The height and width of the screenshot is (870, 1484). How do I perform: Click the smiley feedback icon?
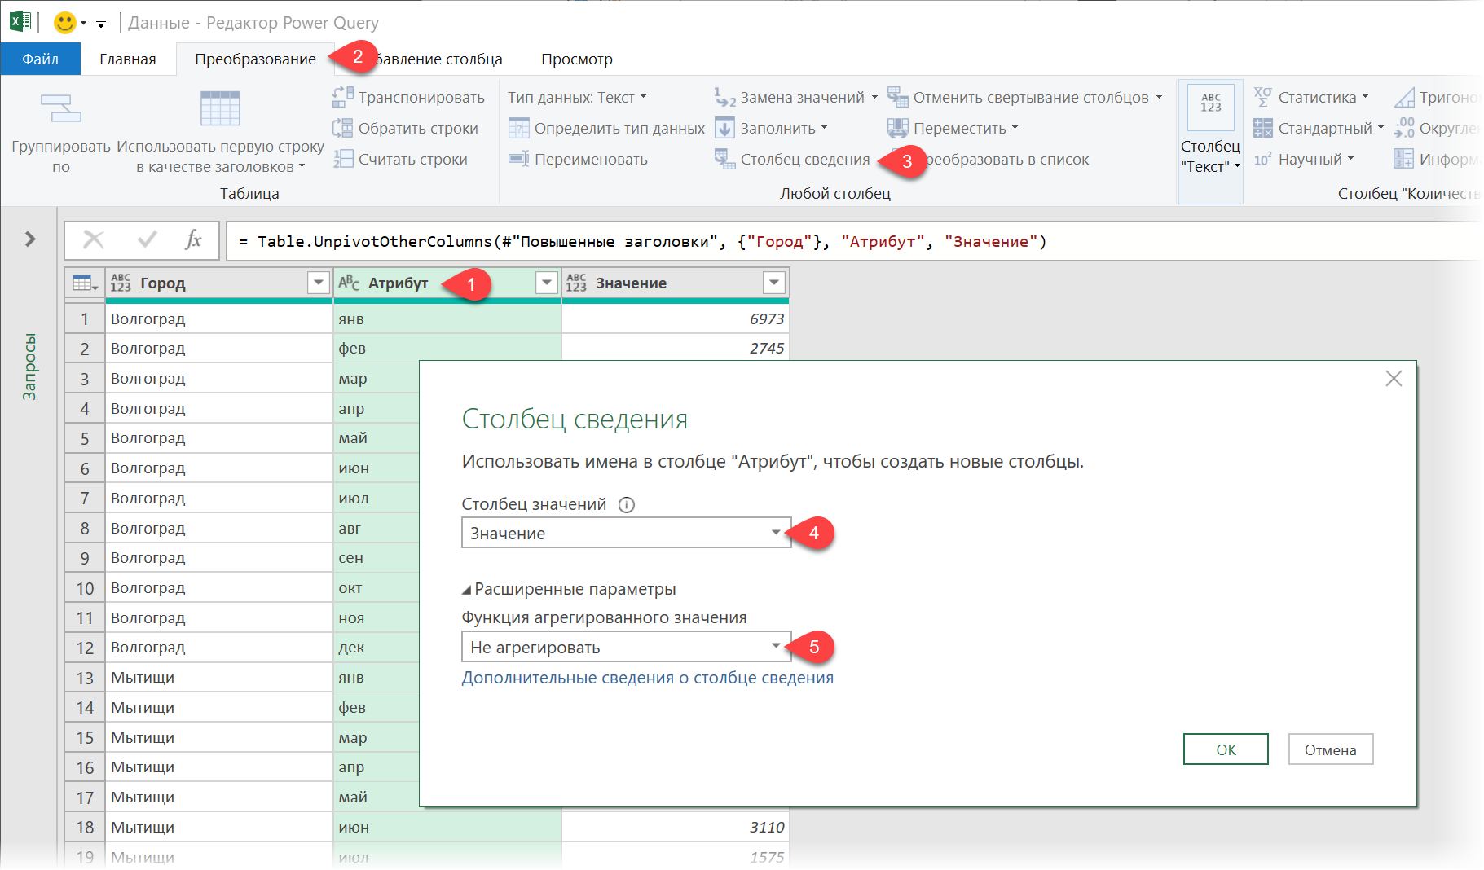(x=65, y=22)
